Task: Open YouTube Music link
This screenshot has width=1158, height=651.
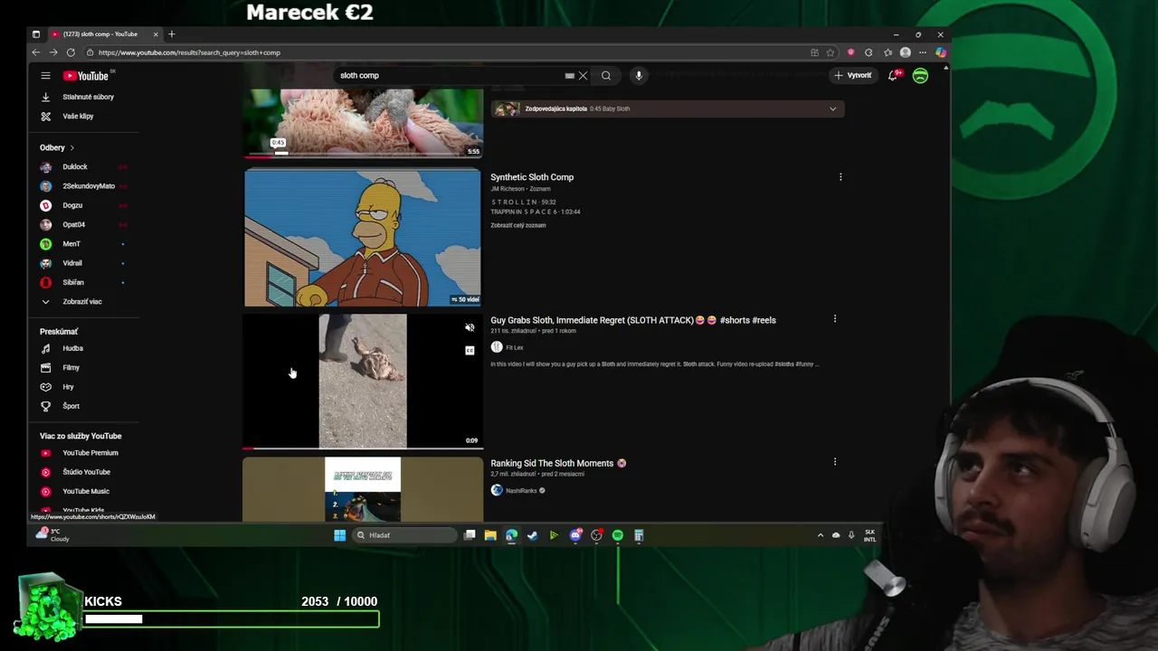Action: click(86, 491)
